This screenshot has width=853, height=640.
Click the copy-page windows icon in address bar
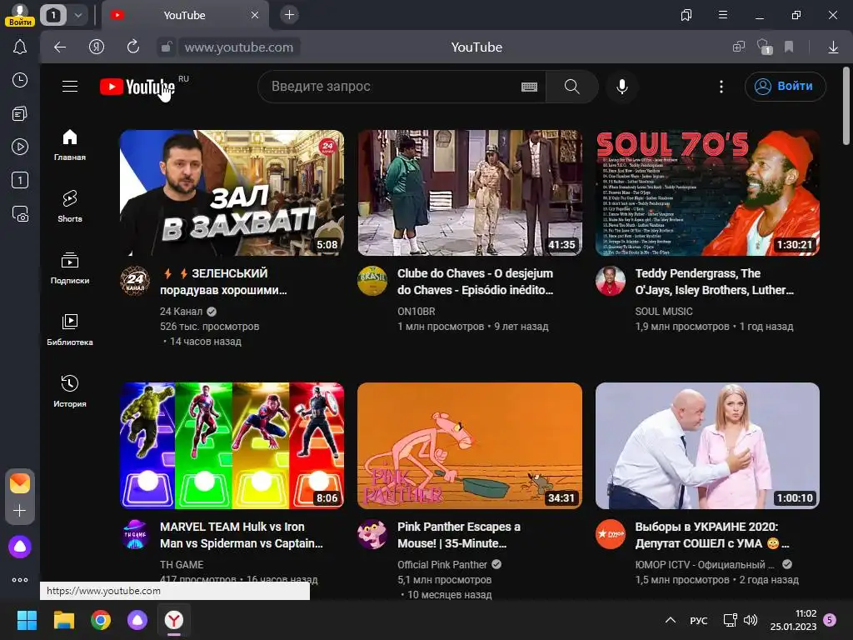(x=738, y=47)
